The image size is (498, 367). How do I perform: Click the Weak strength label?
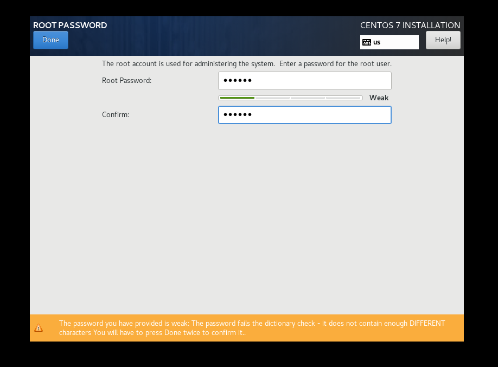coord(379,98)
